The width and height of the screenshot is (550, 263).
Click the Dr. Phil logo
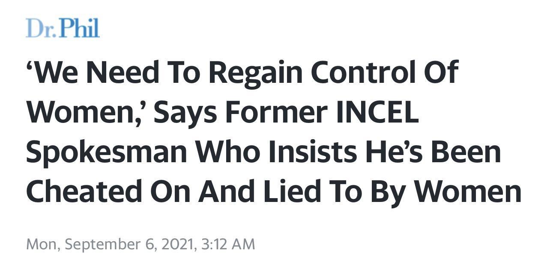[63, 28]
